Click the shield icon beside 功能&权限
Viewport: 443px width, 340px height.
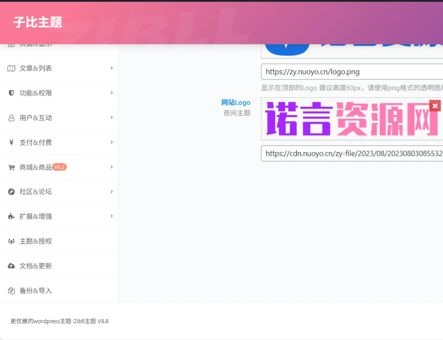click(12, 93)
